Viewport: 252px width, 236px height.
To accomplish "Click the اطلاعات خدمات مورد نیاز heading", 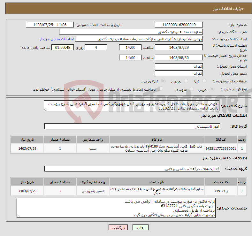I will pyautogui.click(x=225, y=158).
